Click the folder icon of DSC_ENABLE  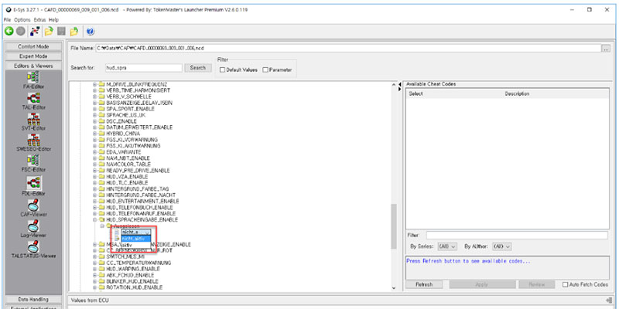(102, 121)
